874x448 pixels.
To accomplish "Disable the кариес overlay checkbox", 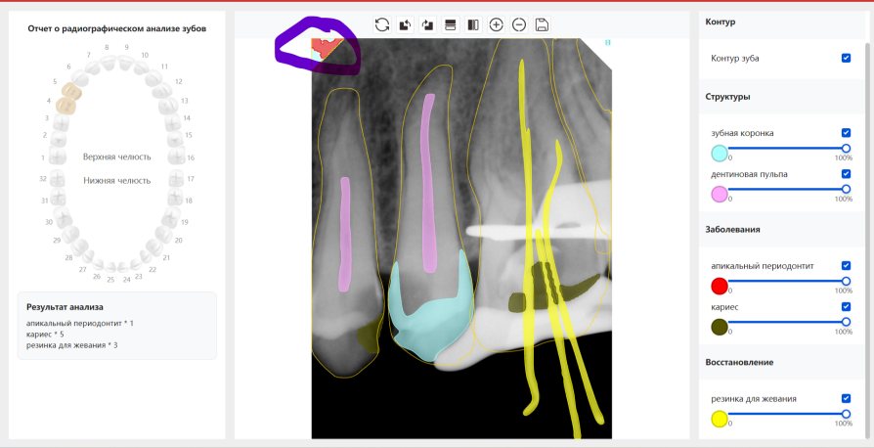I will click(x=846, y=306).
